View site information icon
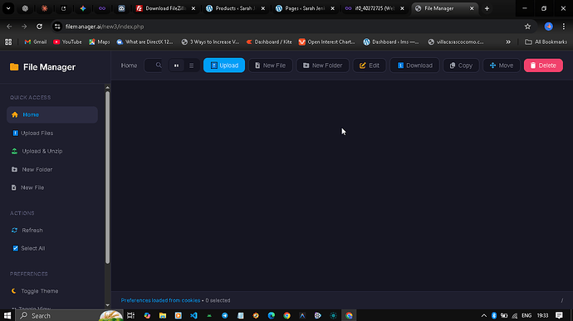Screen dimensions: 573x321 pos(57,27)
